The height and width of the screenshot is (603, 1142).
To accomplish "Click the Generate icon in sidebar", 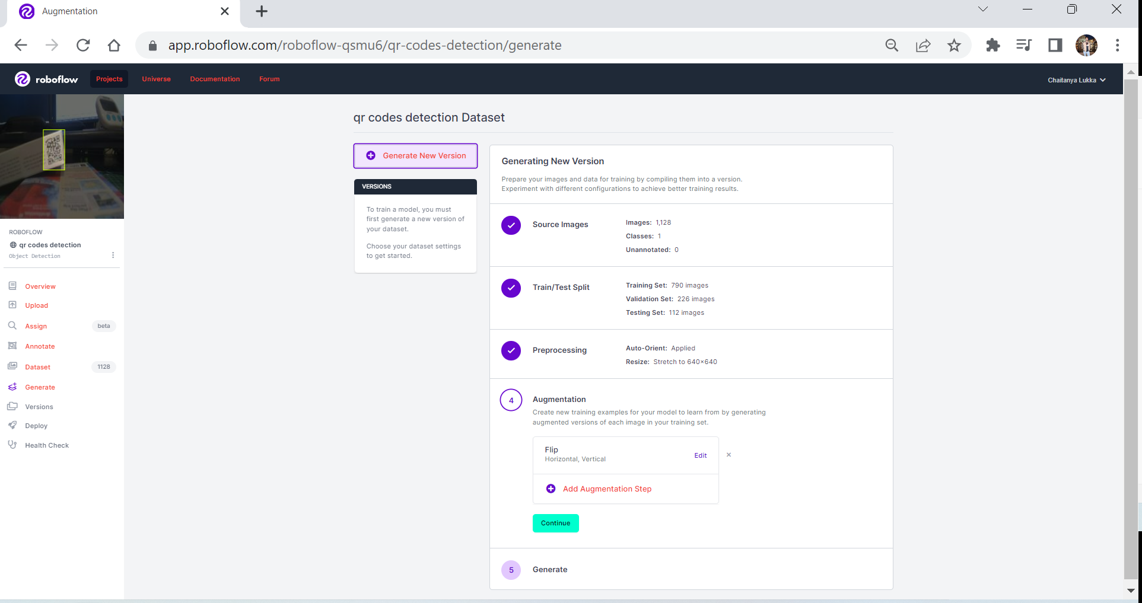I will coord(12,387).
